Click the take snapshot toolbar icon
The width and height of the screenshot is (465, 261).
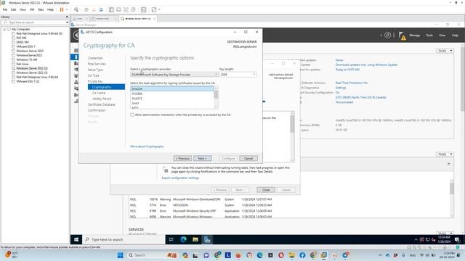click(x=86, y=9)
